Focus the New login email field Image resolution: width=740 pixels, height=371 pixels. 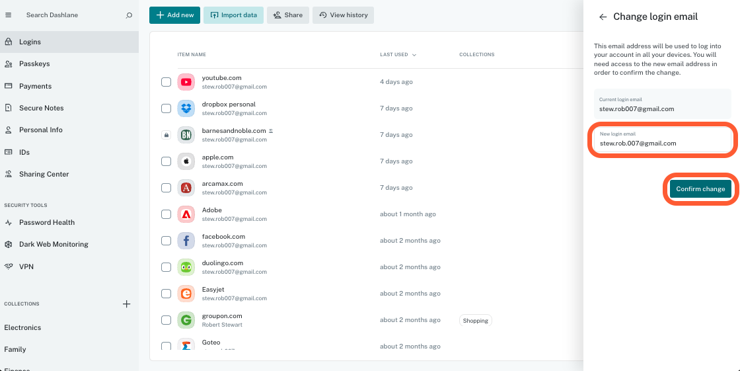click(663, 140)
